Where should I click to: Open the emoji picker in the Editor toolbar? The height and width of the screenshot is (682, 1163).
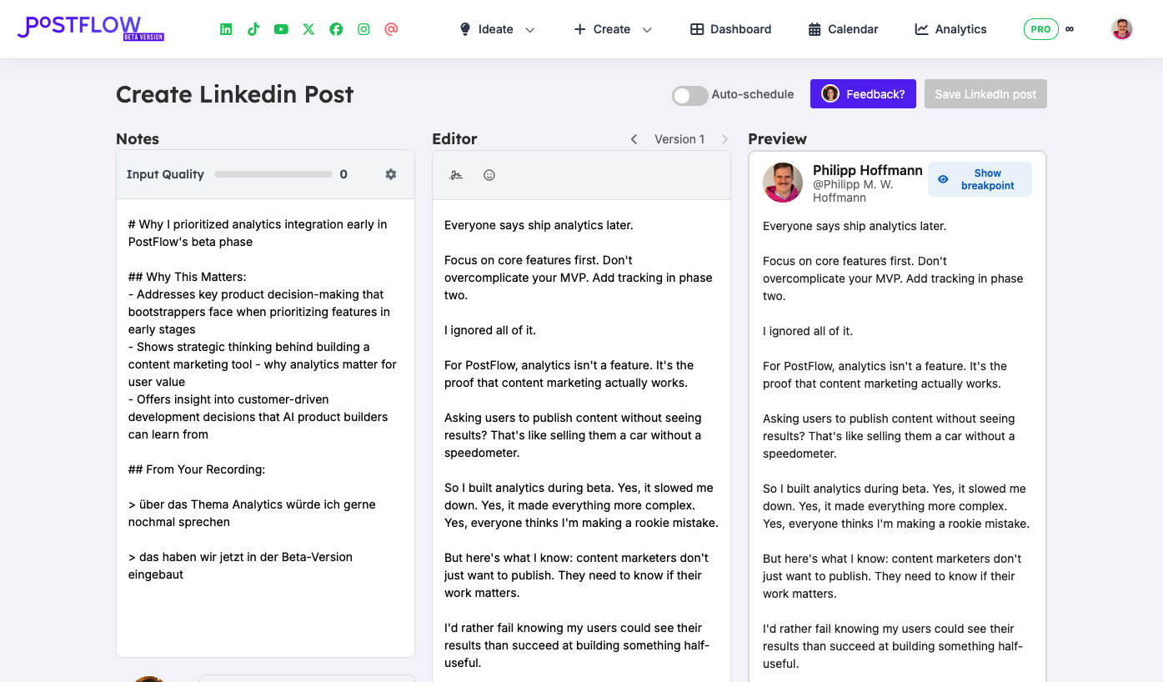pos(489,175)
